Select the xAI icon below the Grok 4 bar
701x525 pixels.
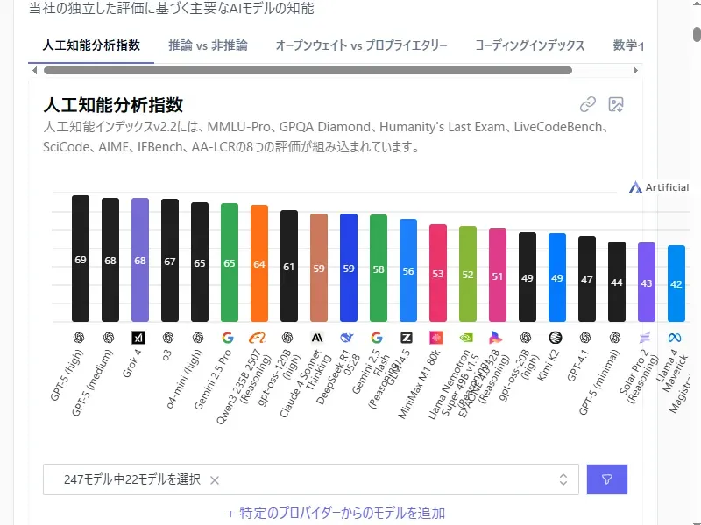coord(140,337)
